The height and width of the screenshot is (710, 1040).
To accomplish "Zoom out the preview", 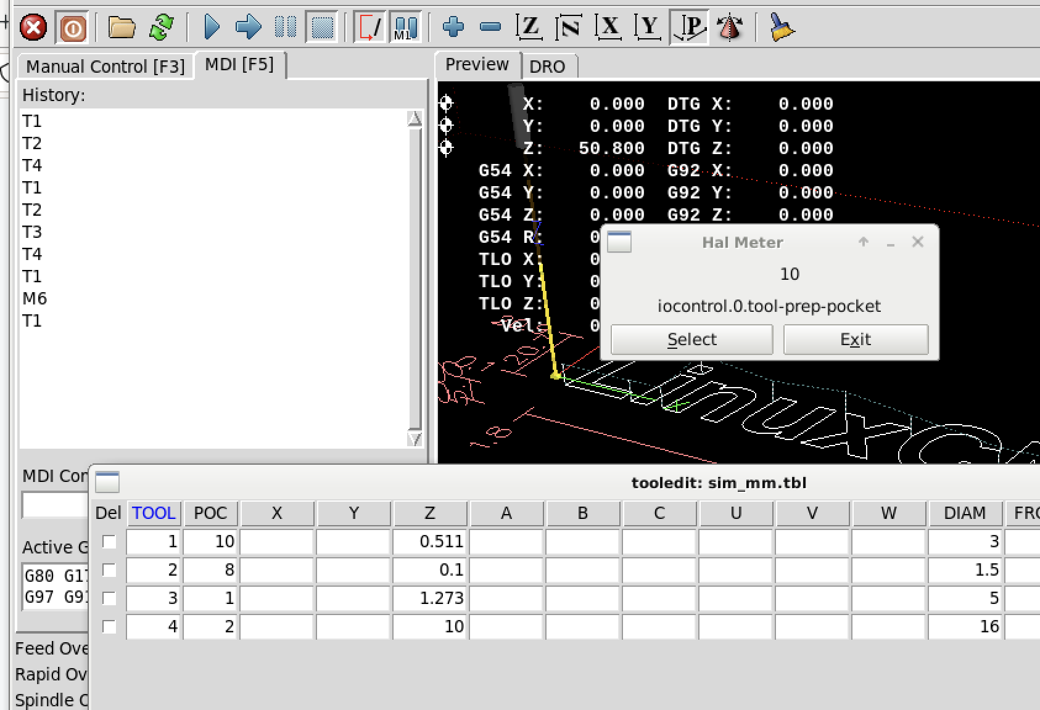I will [x=490, y=27].
